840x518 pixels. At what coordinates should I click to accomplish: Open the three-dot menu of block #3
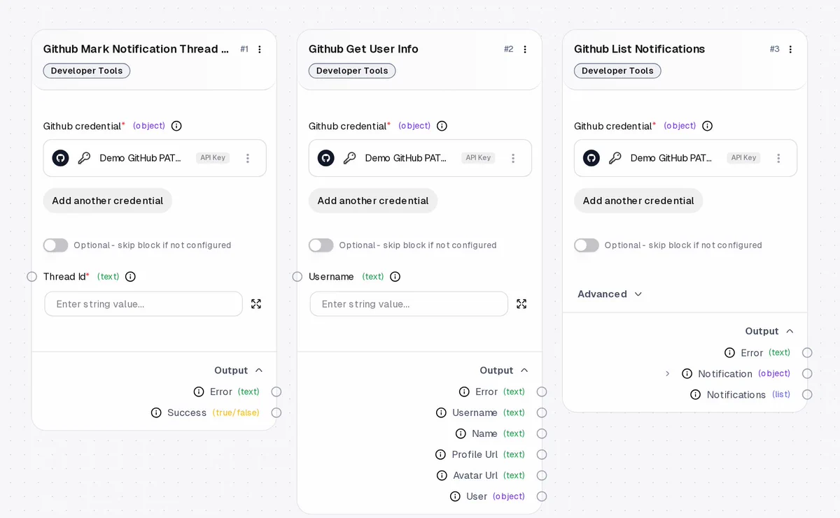[x=790, y=49]
